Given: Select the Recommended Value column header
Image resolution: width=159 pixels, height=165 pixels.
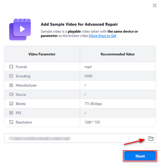Looking at the screenshot, I should 118,54.
